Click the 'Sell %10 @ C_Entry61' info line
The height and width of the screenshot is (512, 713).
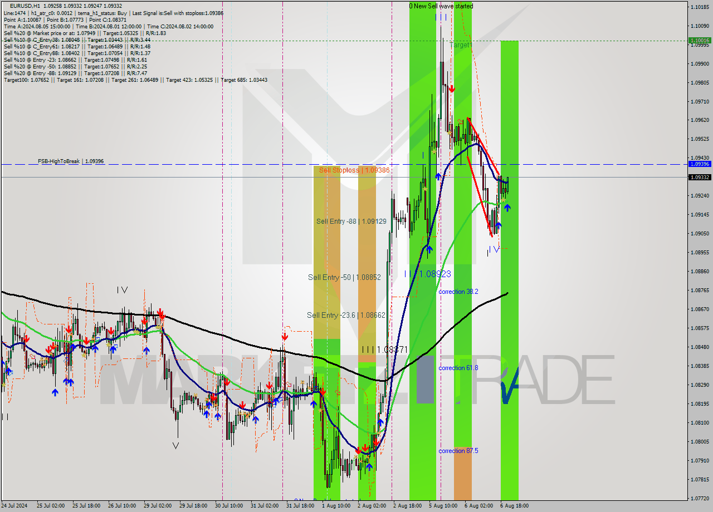coord(77,46)
